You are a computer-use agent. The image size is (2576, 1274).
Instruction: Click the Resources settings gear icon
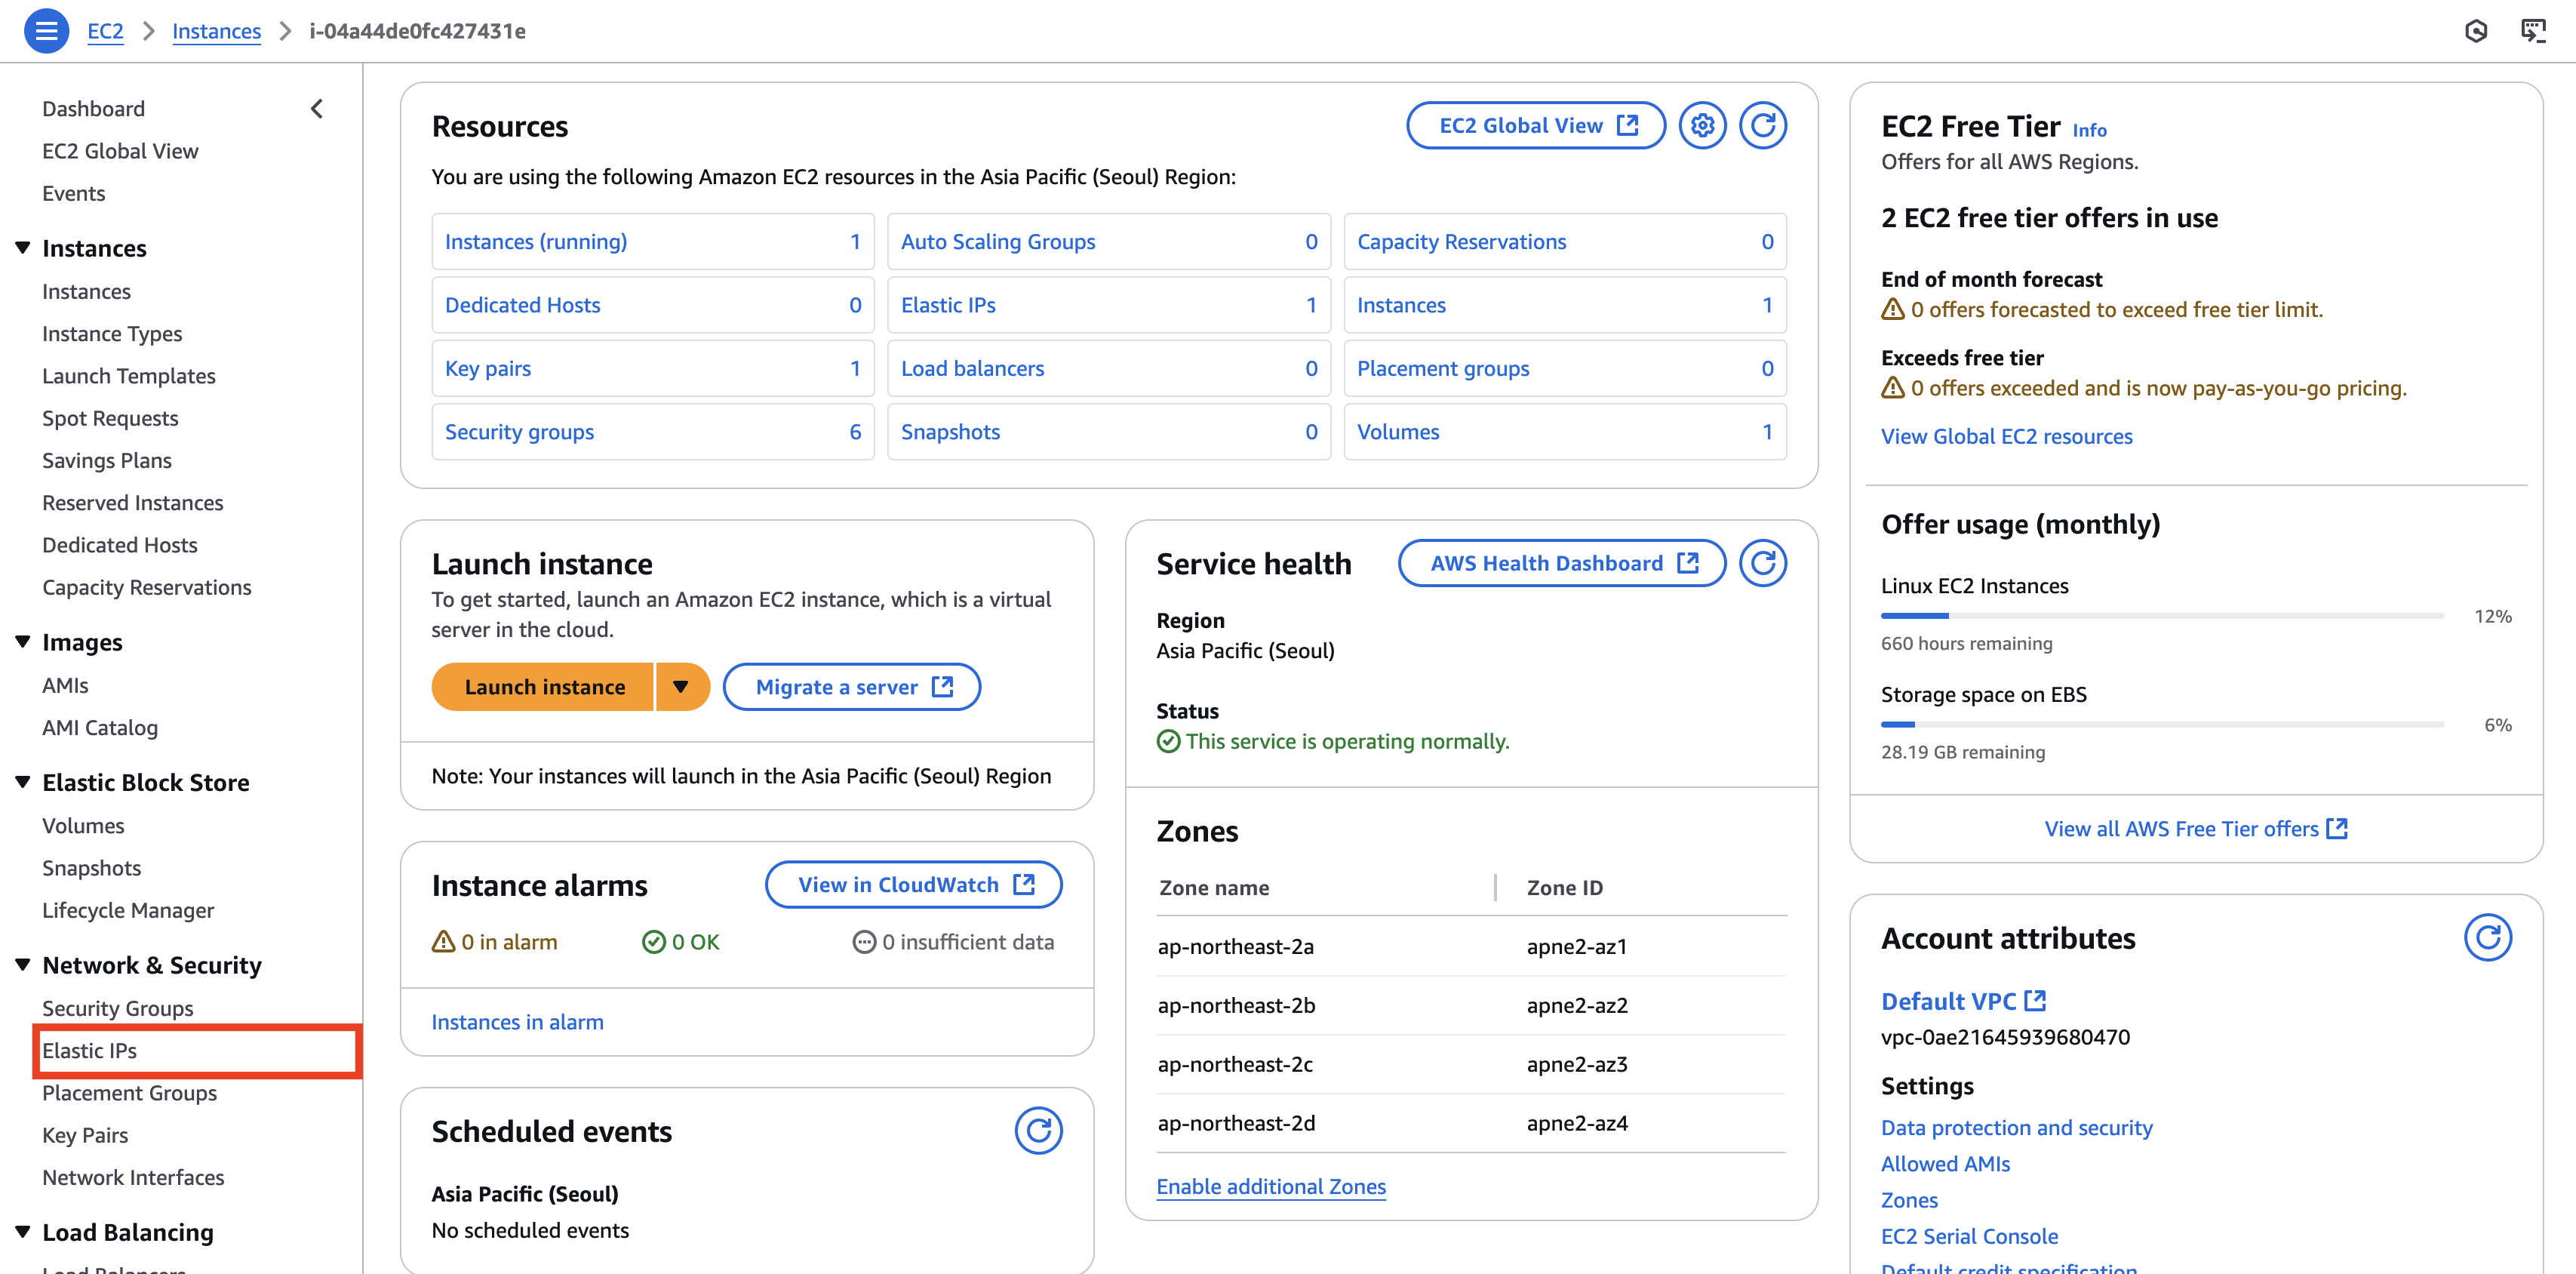click(x=1702, y=126)
